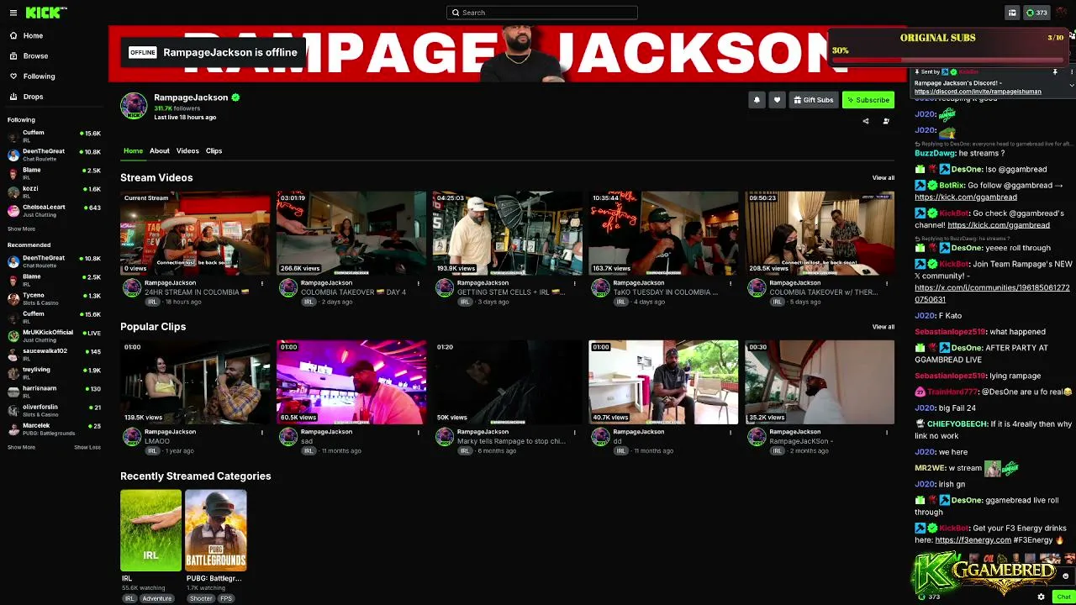Unpin the pinned chat message
The image size is (1076, 605).
point(1055,72)
